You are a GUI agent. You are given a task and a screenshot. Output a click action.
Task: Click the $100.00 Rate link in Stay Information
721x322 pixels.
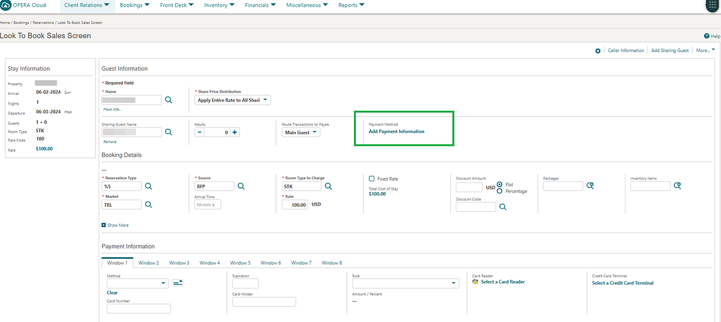pyautogui.click(x=44, y=149)
